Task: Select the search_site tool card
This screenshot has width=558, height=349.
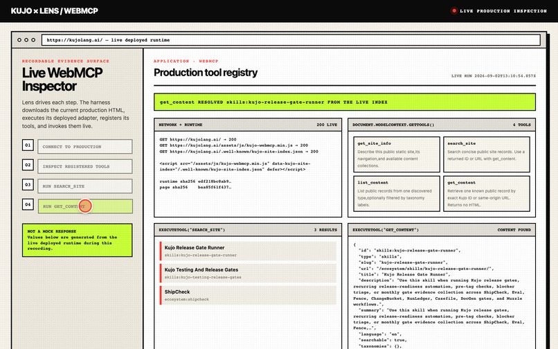Action: tap(487, 154)
